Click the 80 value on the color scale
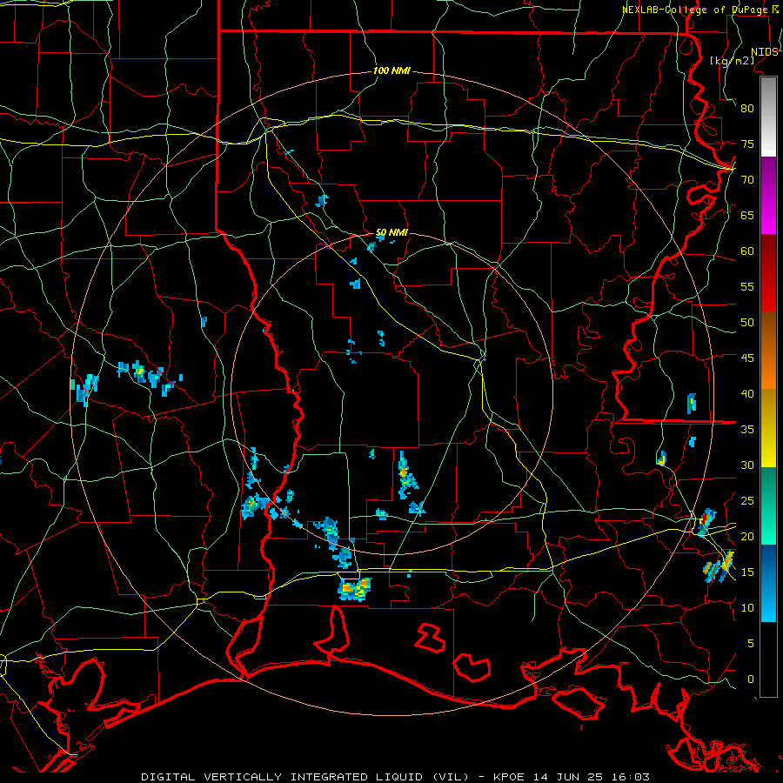 click(747, 109)
